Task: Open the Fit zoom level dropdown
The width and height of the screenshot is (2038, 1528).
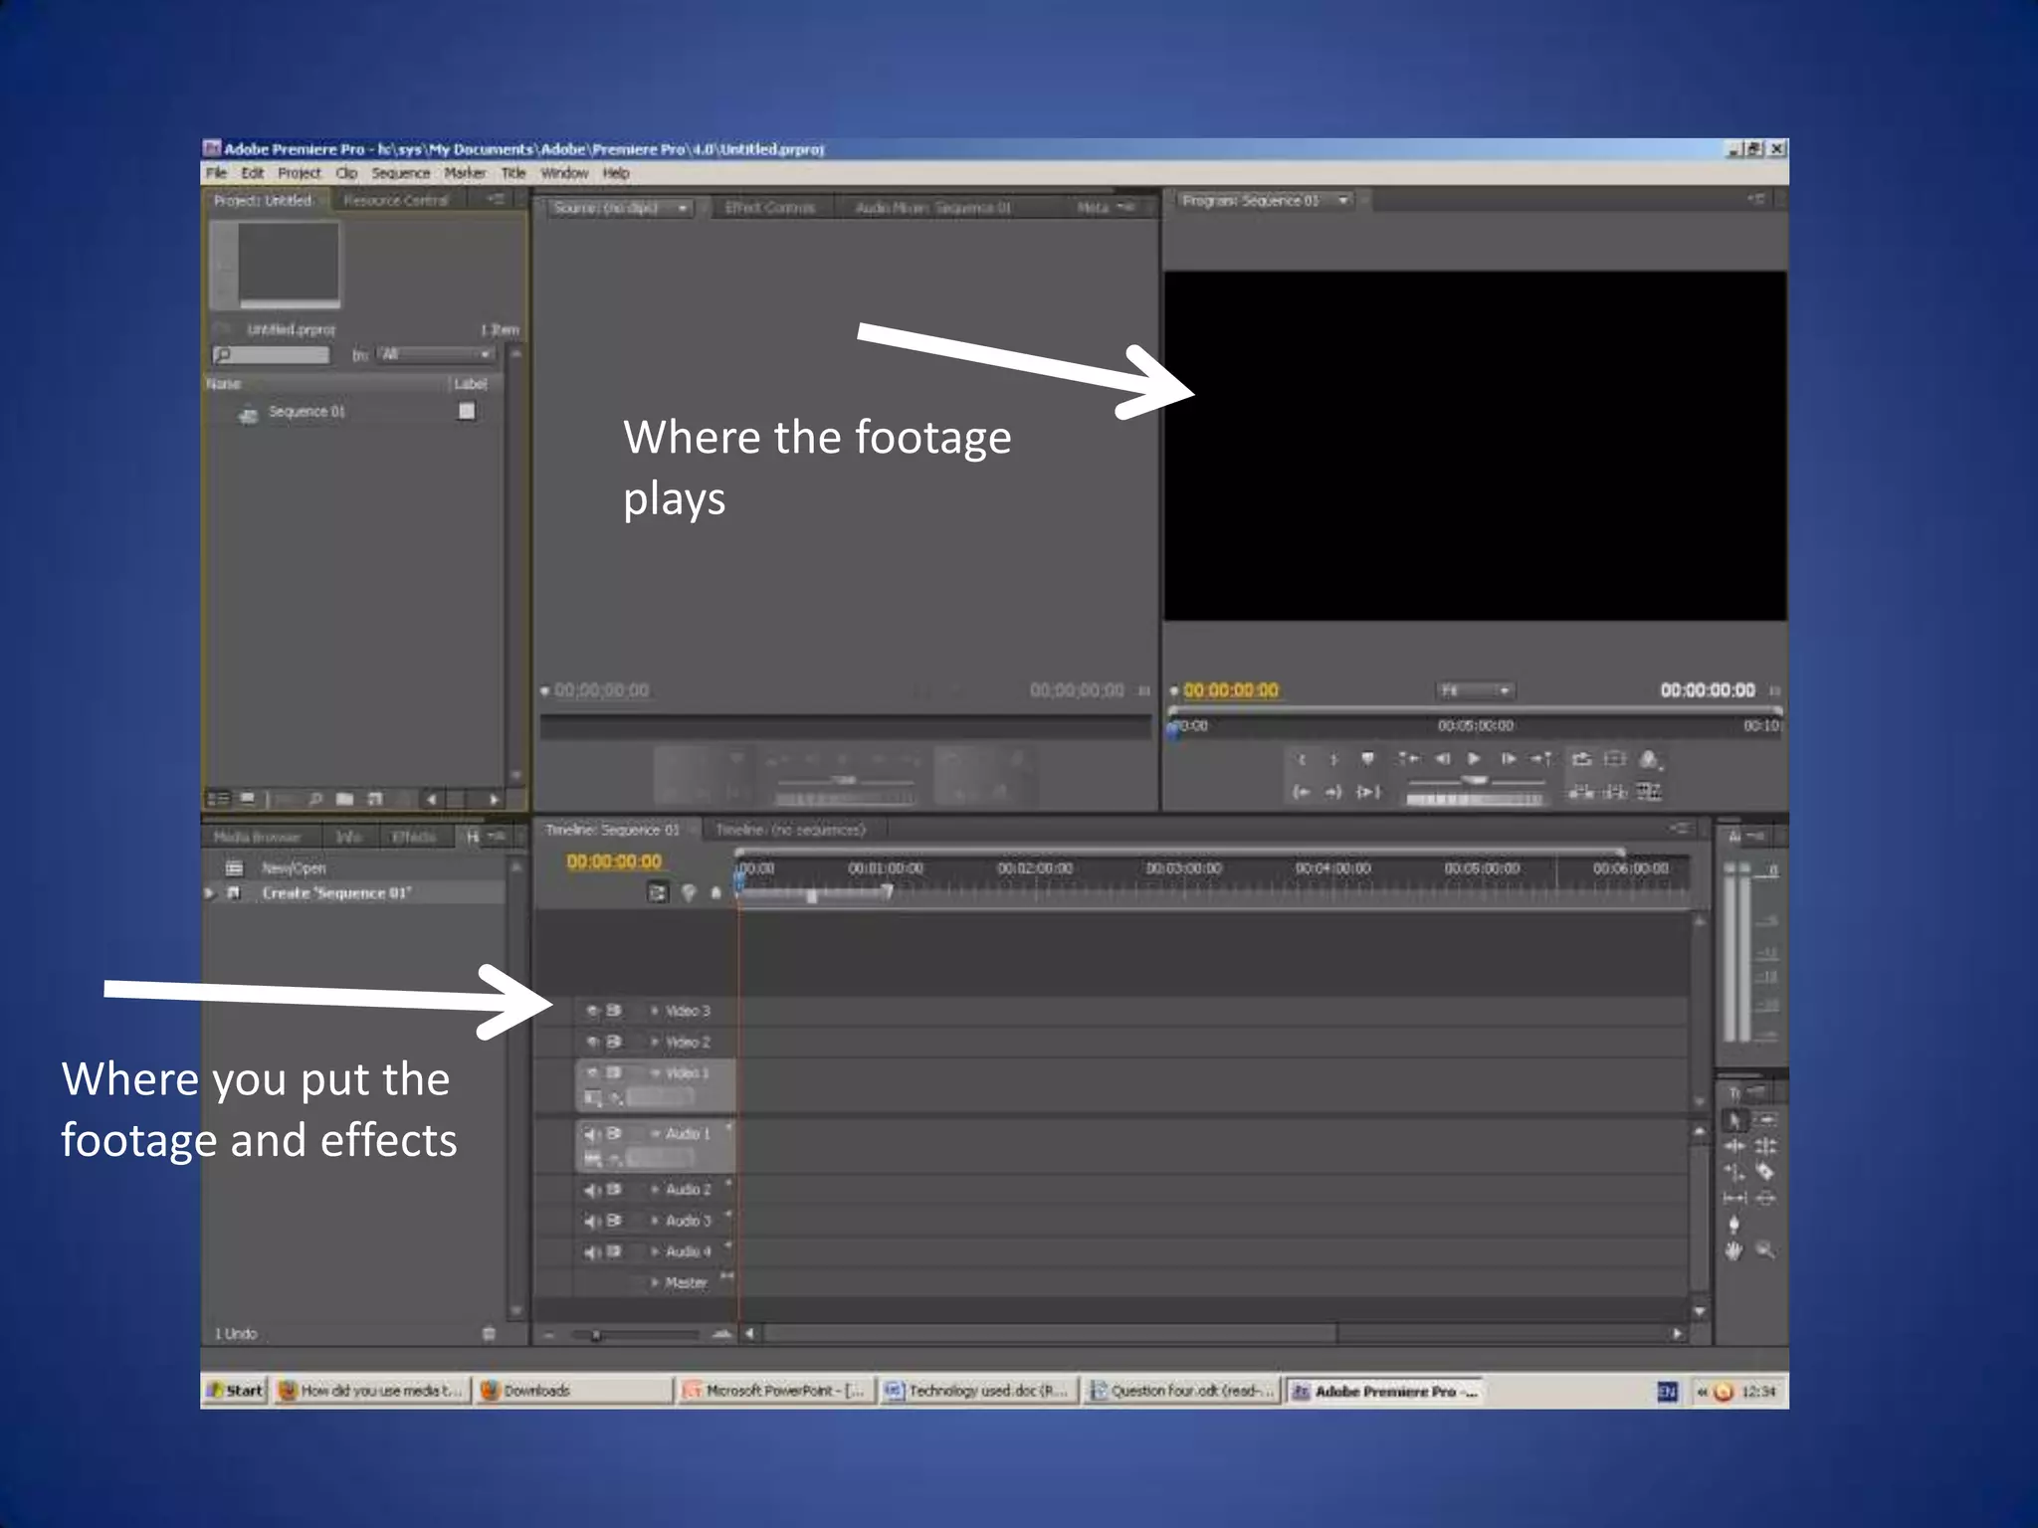Action: point(1476,690)
